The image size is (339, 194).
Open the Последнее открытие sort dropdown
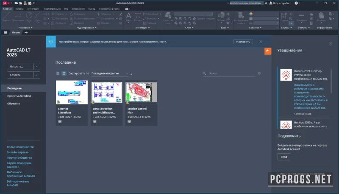pyautogui.click(x=110, y=73)
